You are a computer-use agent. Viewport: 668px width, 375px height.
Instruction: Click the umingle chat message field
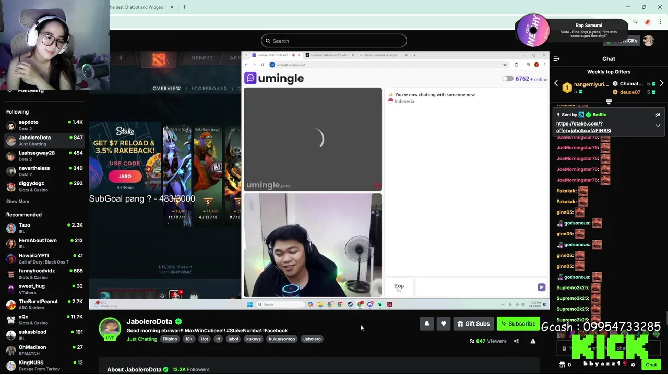click(474, 287)
